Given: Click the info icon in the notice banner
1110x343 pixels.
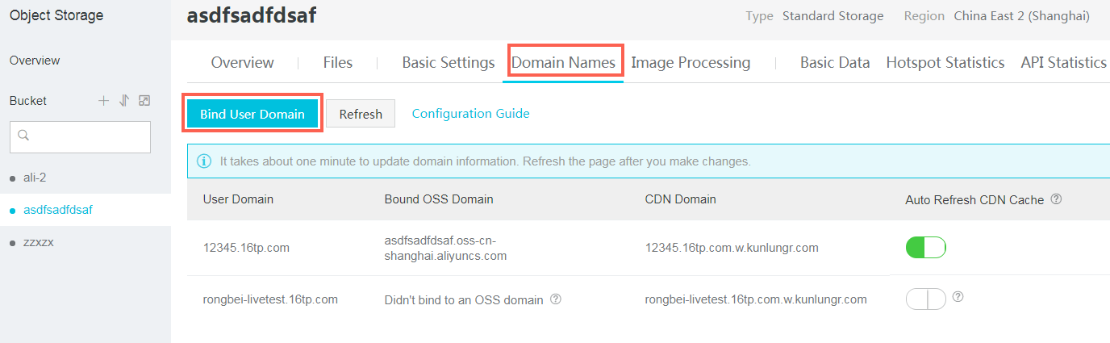Looking at the screenshot, I should click(x=204, y=161).
